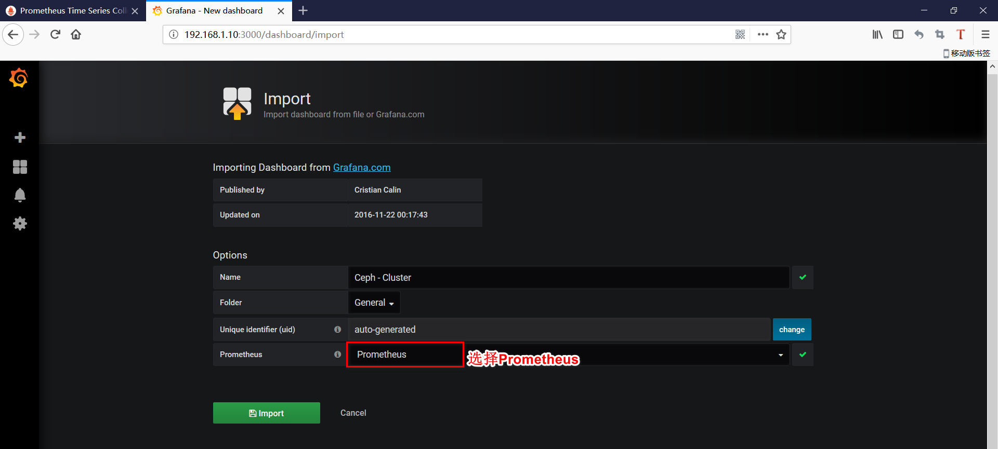Viewport: 998px width, 449px height.
Task: Click info icon beside Unique identifier
Action: pos(337,330)
